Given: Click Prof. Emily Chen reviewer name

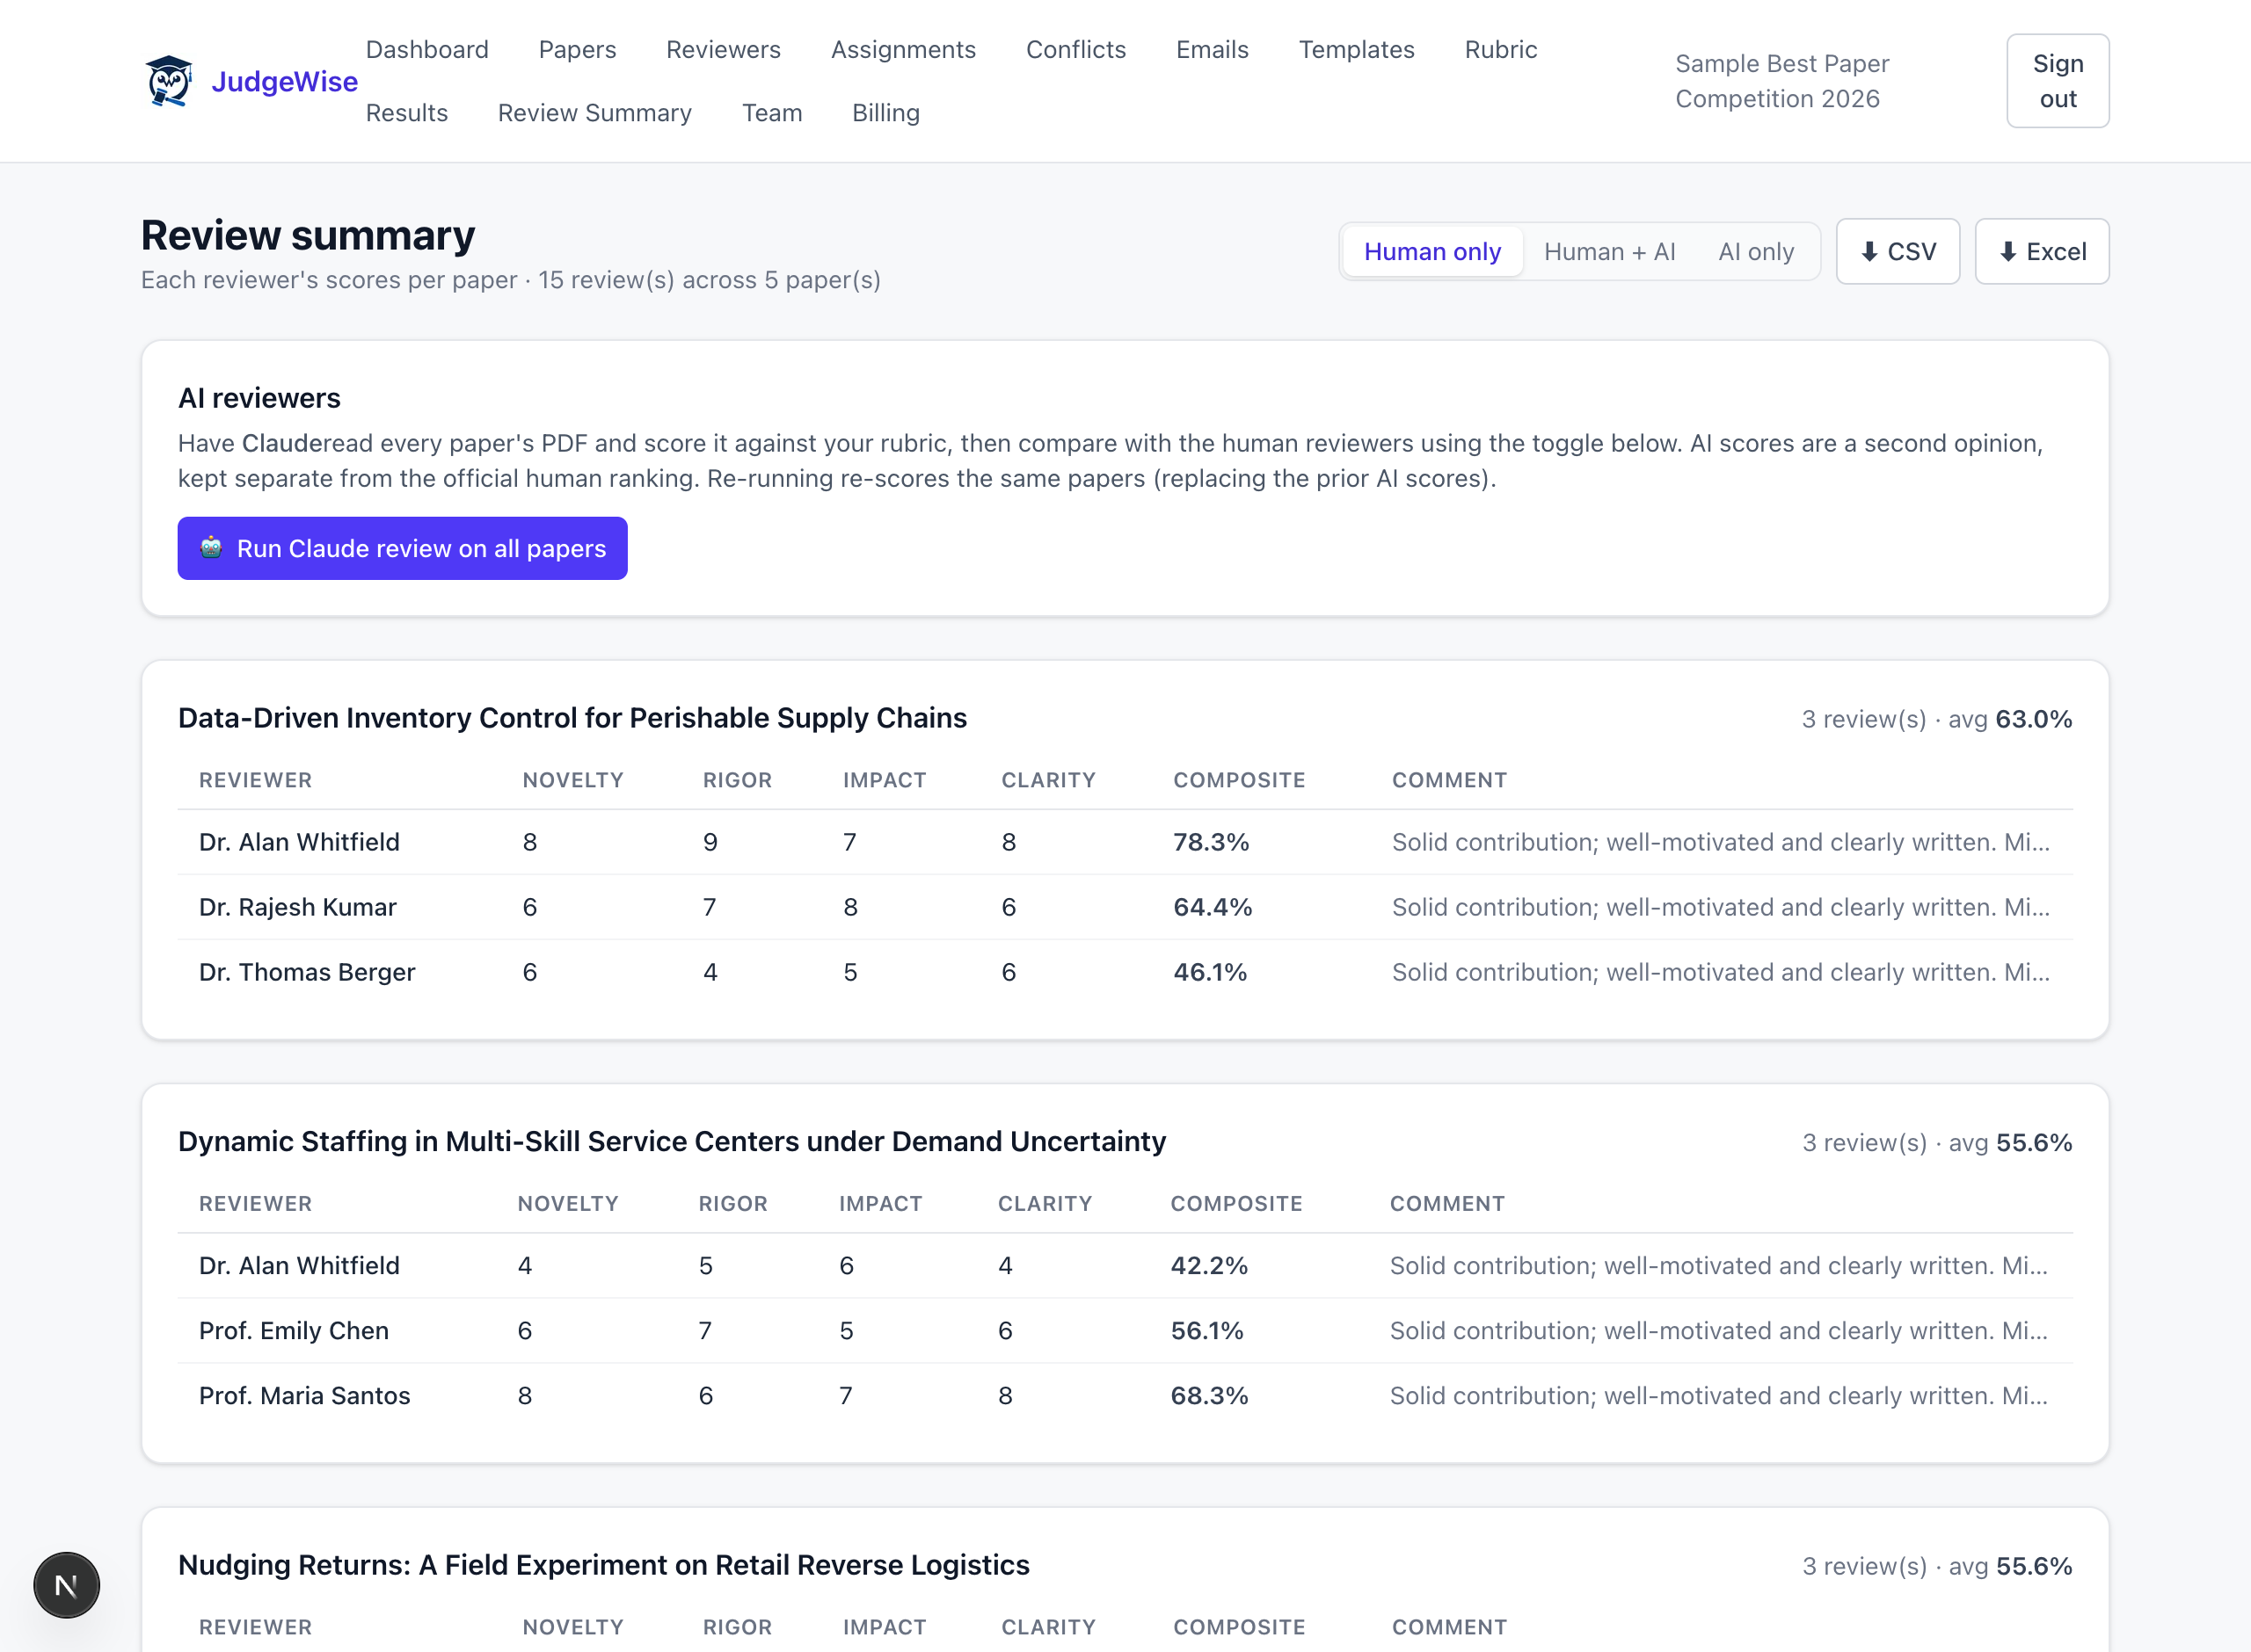Looking at the screenshot, I should click(293, 1330).
